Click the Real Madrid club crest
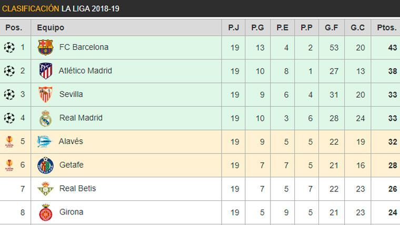This screenshot has height=225, width=400. tap(46, 118)
